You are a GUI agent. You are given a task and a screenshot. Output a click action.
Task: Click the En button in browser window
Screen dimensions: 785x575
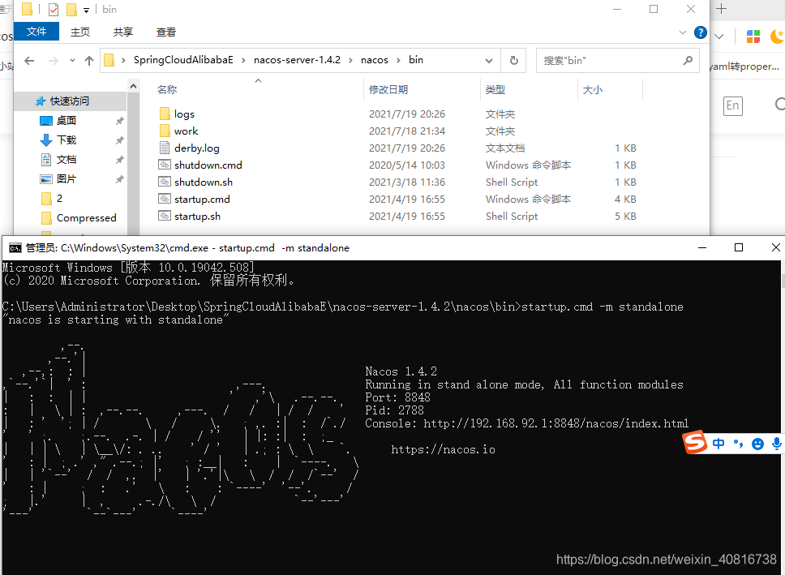(x=732, y=105)
